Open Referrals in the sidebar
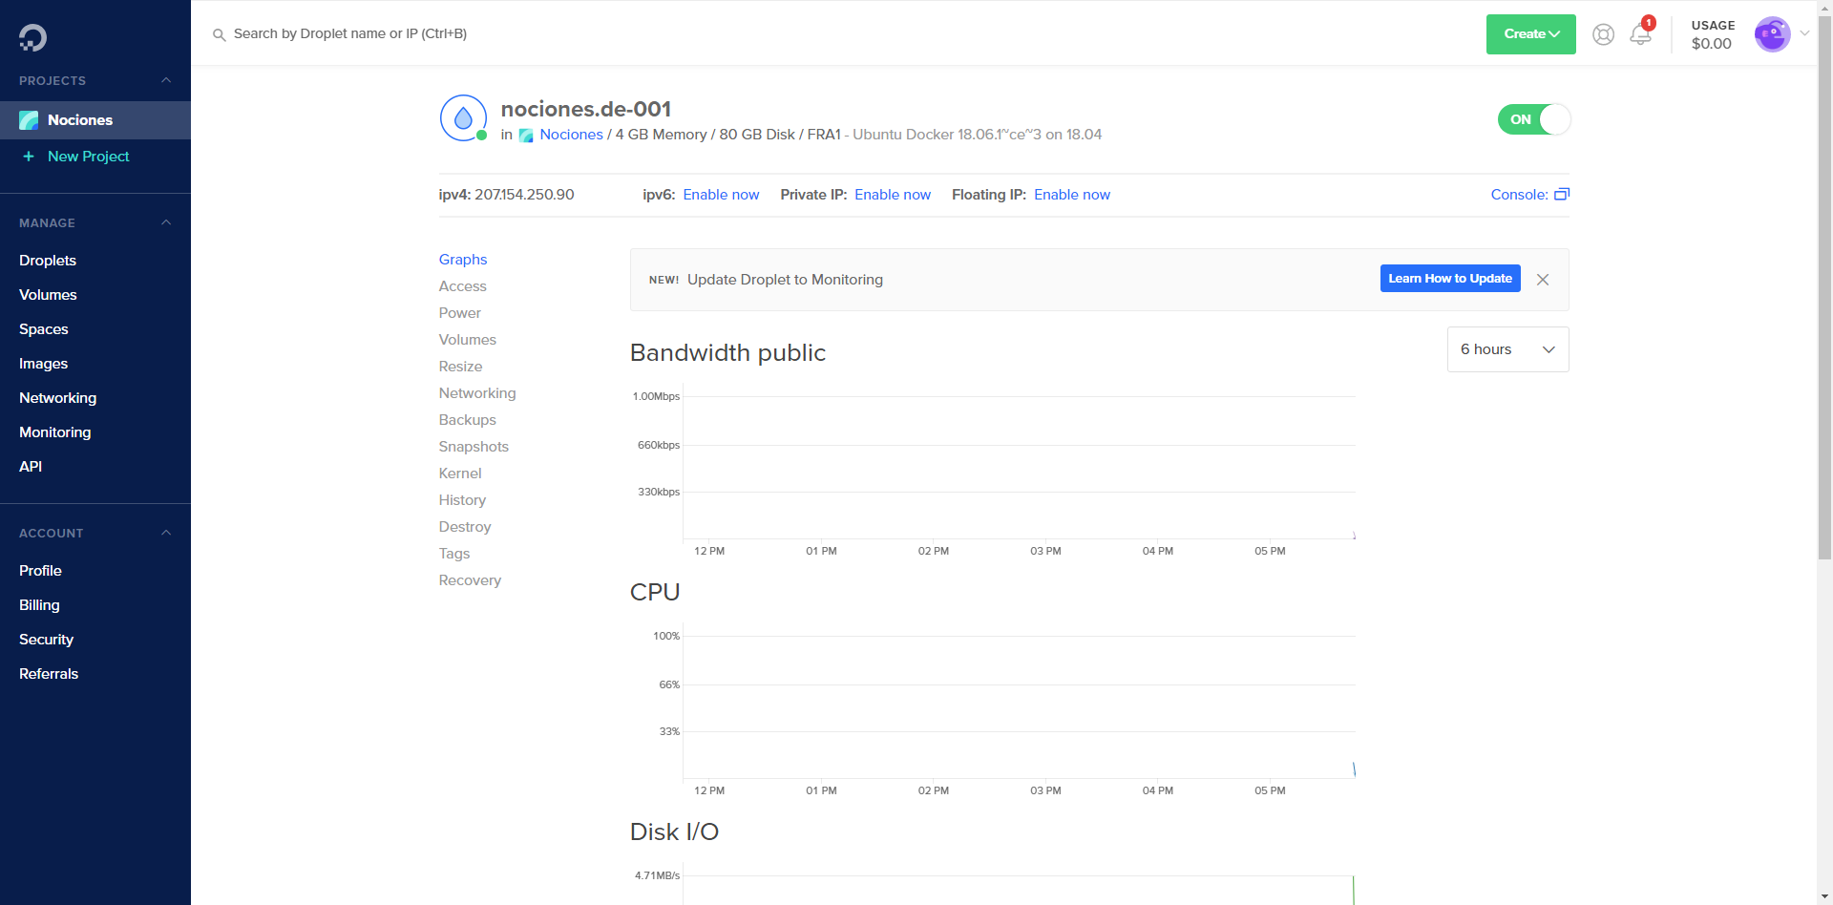This screenshot has width=1833, height=905. tap(49, 674)
